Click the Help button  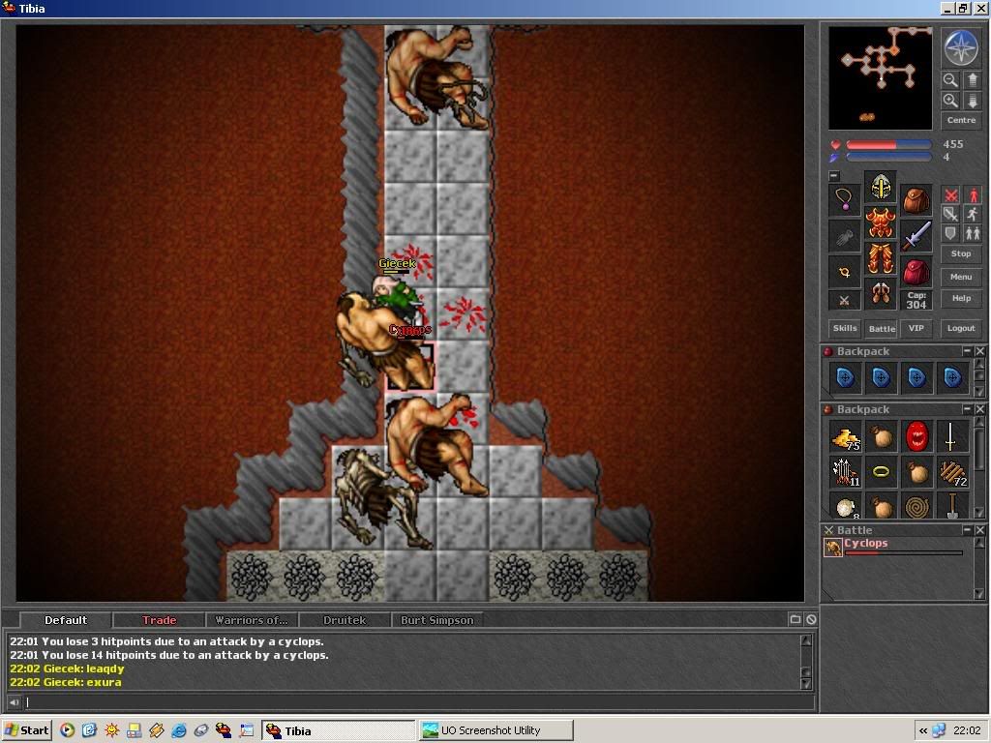pyautogui.click(x=961, y=298)
